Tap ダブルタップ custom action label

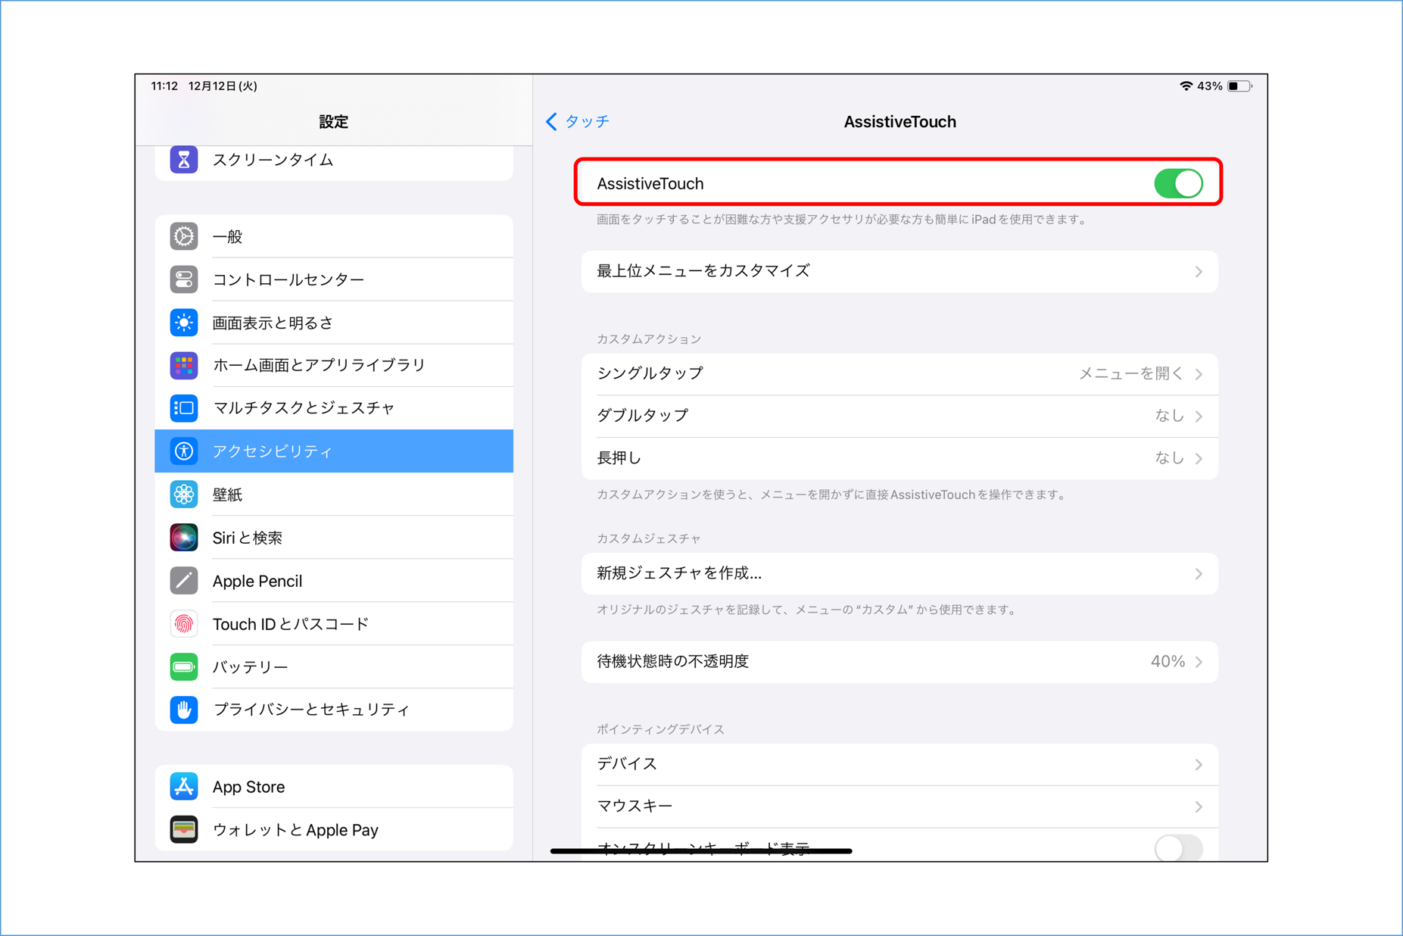tap(643, 416)
